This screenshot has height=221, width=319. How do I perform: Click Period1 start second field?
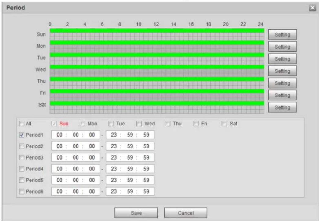92,135
